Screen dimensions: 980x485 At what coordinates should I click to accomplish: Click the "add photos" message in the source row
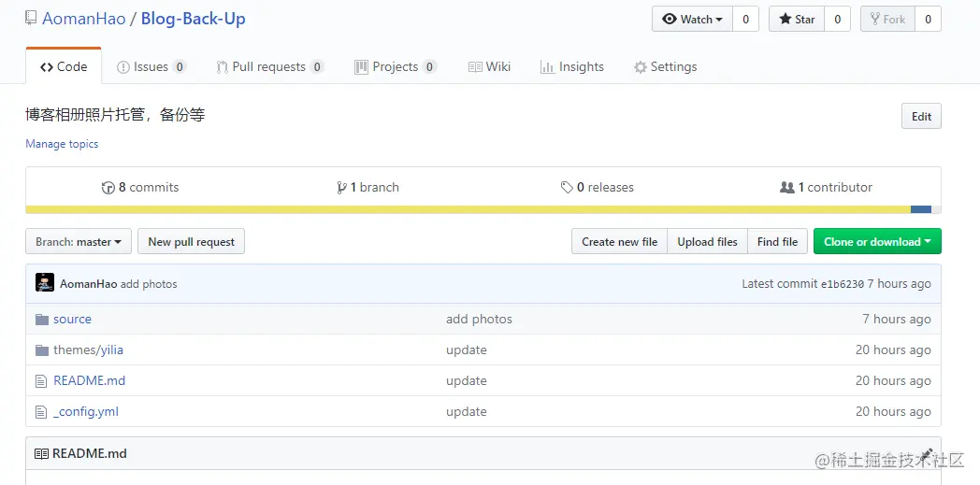[479, 319]
